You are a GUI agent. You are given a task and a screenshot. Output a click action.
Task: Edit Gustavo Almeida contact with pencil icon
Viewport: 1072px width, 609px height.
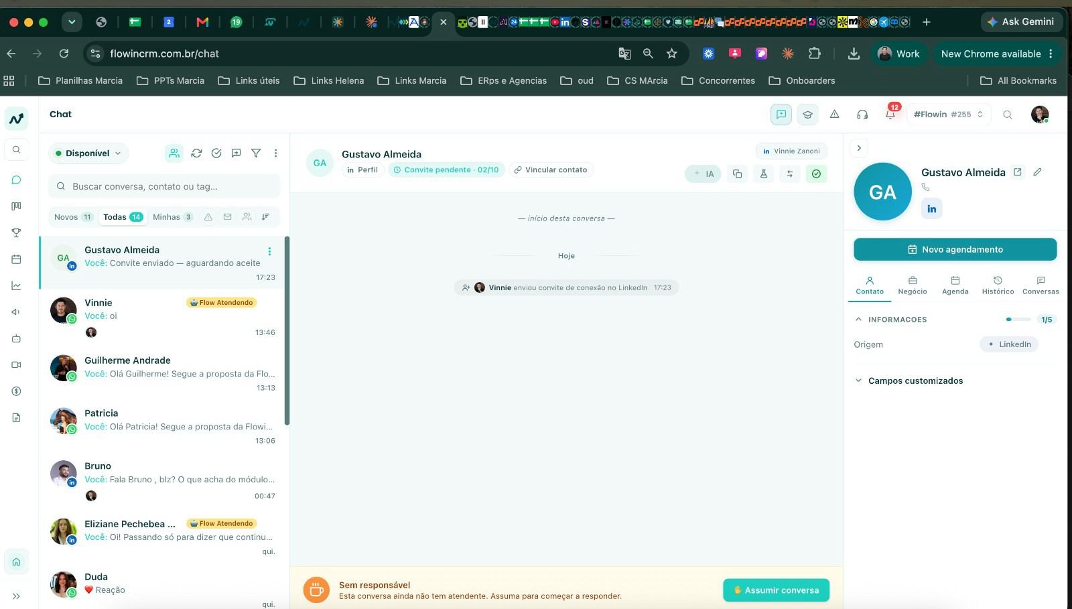(1037, 172)
